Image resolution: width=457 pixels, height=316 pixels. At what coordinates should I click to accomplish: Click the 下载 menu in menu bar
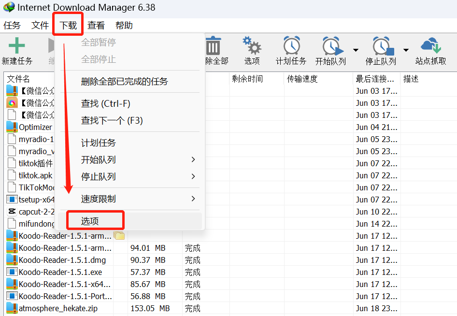[x=68, y=25]
